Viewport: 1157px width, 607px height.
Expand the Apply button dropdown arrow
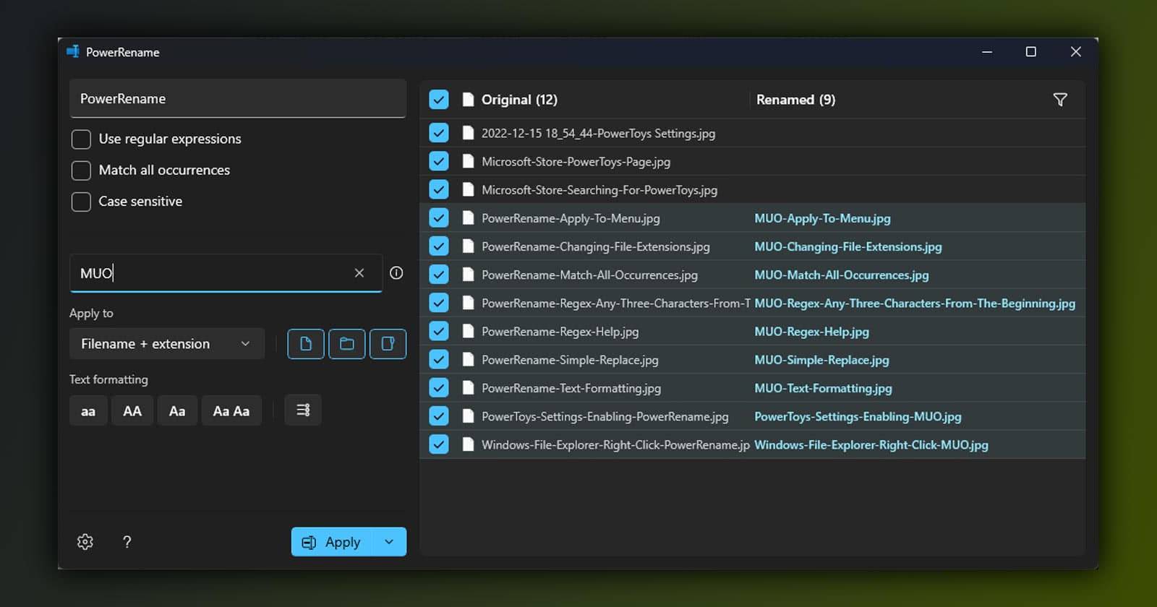389,542
